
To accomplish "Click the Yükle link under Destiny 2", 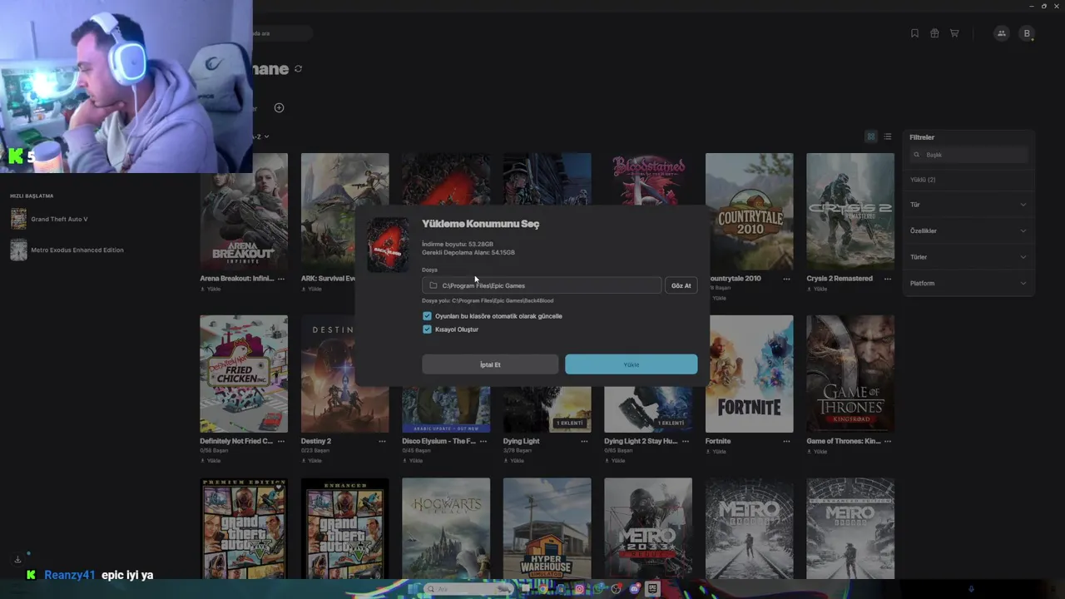I will pos(312,460).
